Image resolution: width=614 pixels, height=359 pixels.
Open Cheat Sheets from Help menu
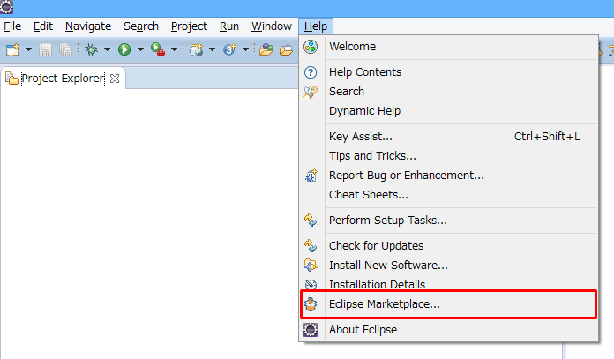(x=448, y=195)
